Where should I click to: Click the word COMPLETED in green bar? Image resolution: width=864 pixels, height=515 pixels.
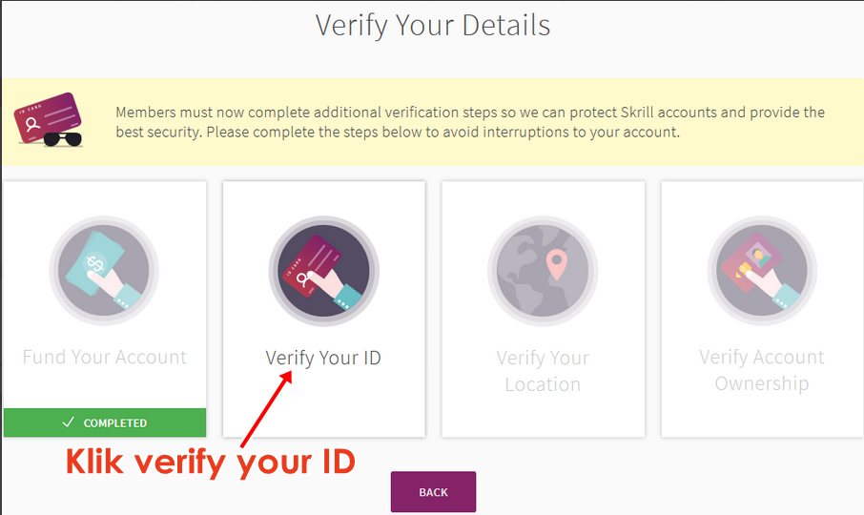pyautogui.click(x=115, y=422)
